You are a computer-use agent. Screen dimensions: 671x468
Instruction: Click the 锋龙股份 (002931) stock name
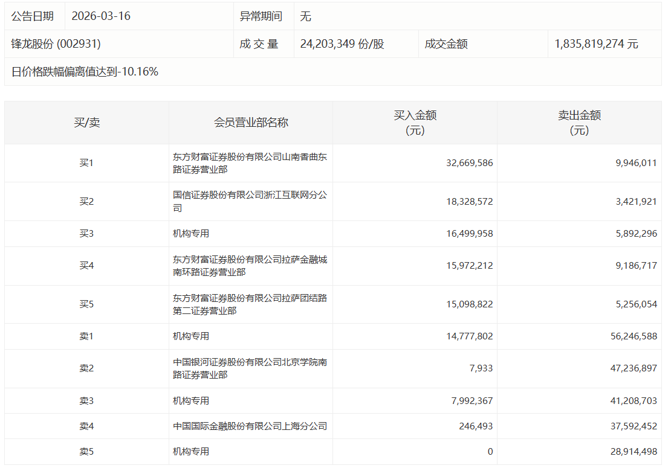coord(56,44)
